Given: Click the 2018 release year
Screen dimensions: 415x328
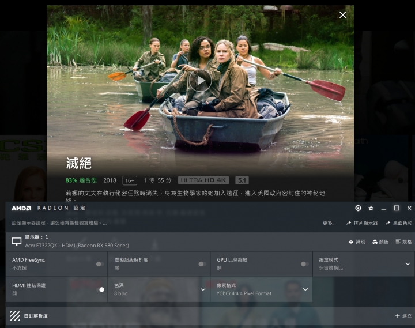Looking at the screenshot, I should [x=110, y=180].
